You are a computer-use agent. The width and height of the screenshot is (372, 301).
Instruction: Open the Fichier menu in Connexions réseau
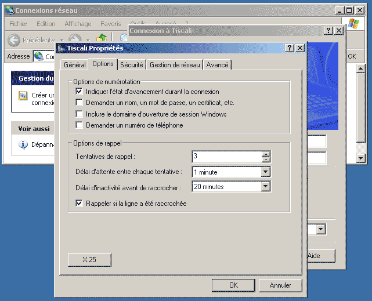point(18,24)
